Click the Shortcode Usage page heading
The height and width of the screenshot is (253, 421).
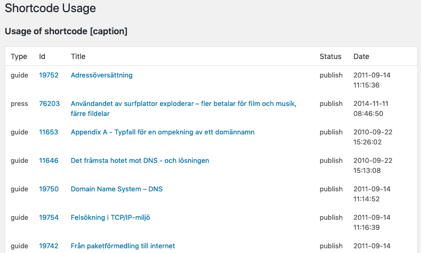pos(50,8)
